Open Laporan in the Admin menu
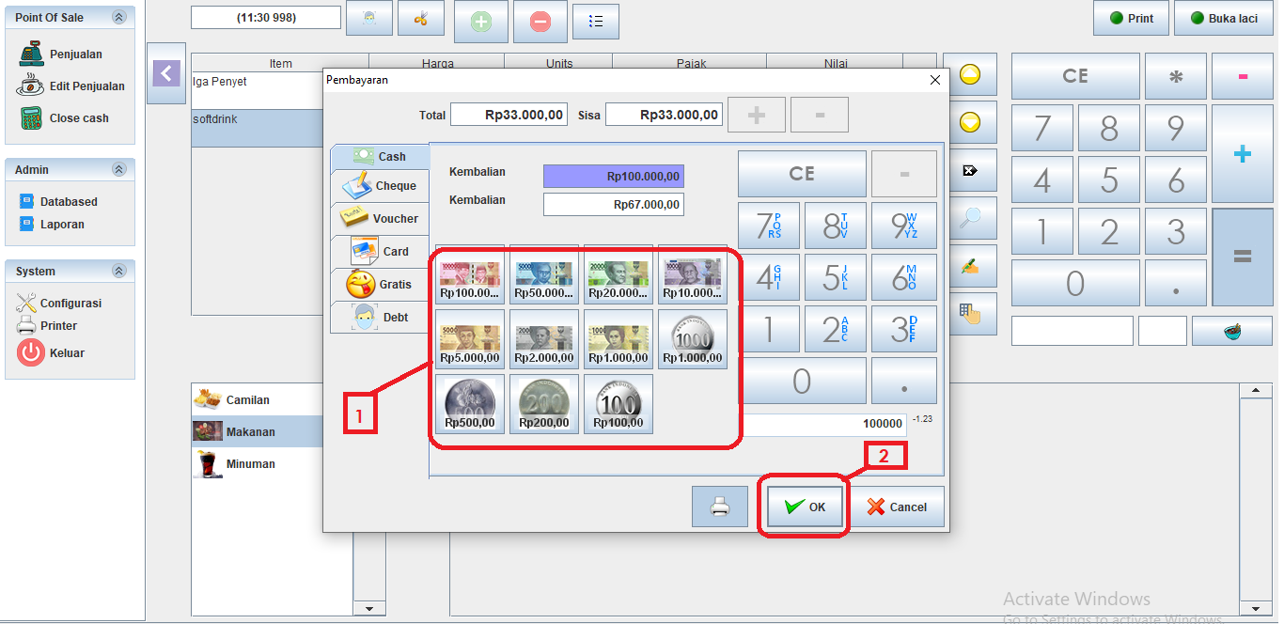This screenshot has height=624, width=1284. point(62,225)
